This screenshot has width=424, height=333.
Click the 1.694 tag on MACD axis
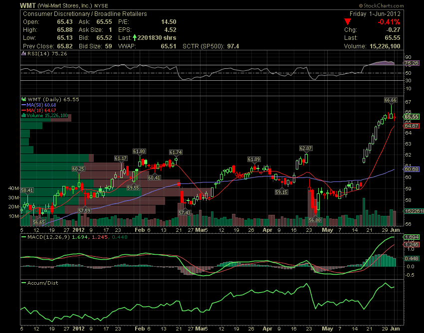tap(412, 237)
